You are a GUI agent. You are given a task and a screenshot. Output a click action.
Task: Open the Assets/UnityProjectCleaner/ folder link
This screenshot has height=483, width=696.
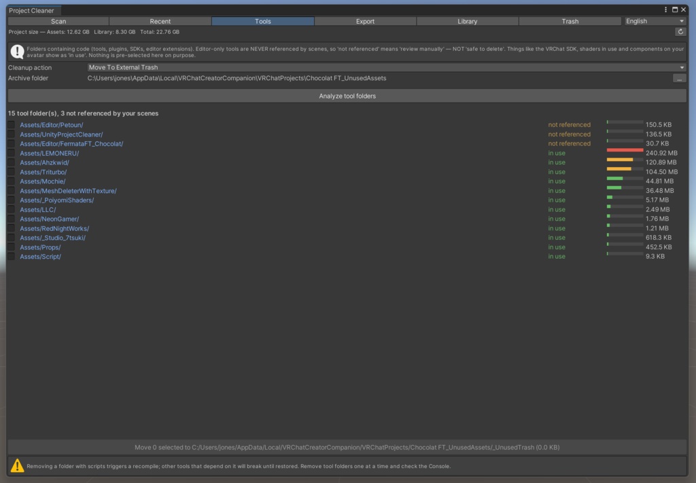pyautogui.click(x=61, y=135)
